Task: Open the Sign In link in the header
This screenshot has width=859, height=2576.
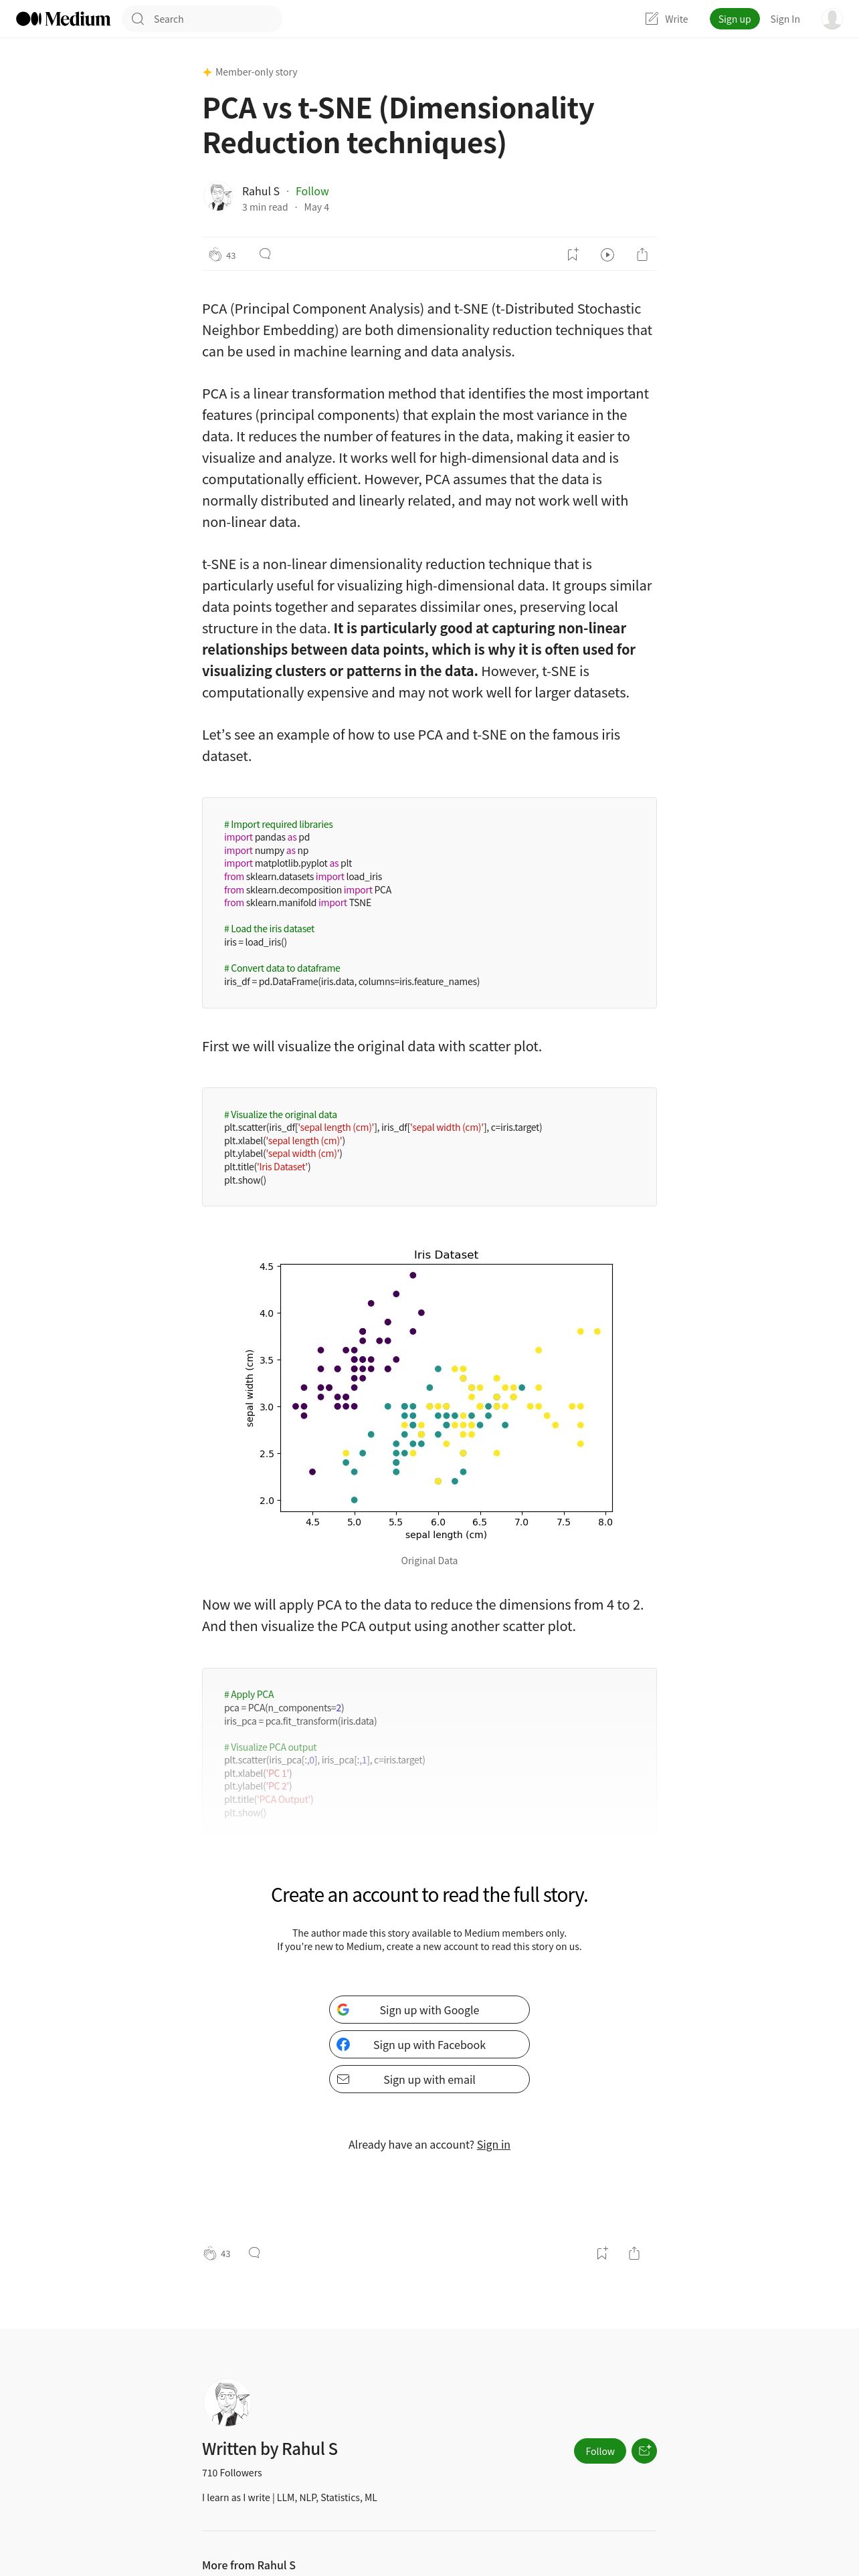Action: pyautogui.click(x=785, y=19)
